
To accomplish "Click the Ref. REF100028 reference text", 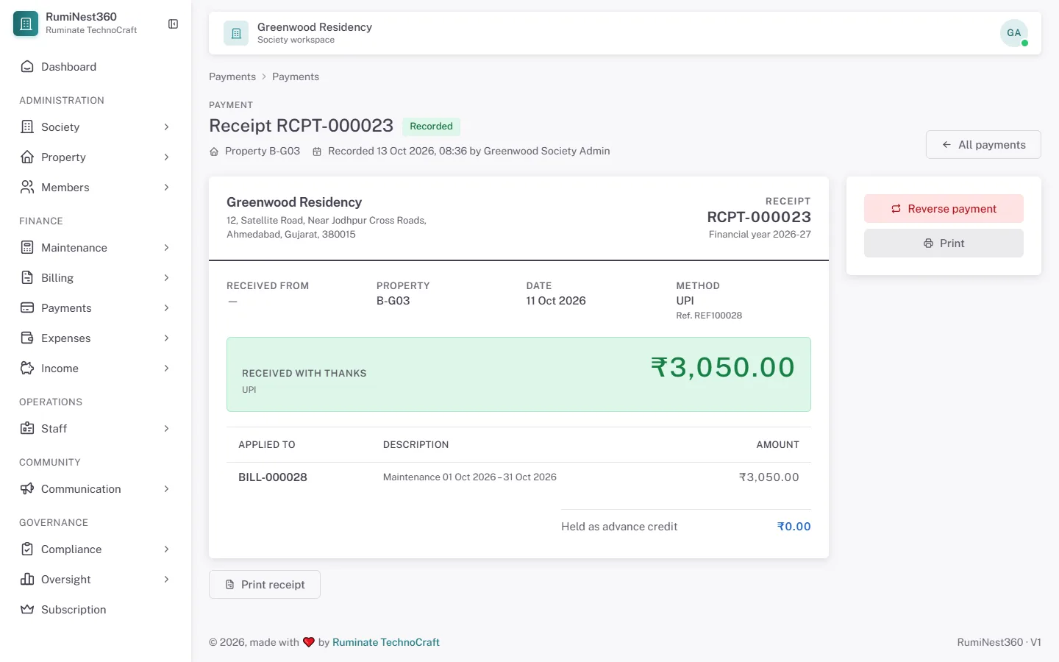I will (709, 316).
